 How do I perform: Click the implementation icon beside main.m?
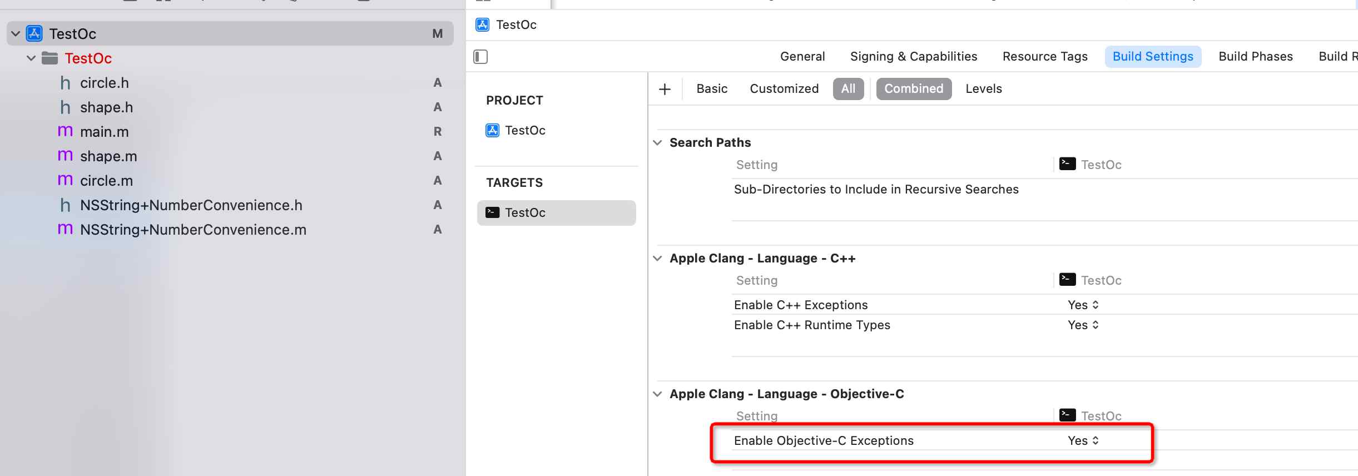tap(65, 132)
